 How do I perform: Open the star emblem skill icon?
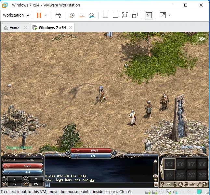coord(180,184)
